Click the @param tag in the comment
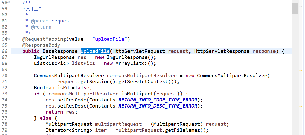 coord(40,21)
